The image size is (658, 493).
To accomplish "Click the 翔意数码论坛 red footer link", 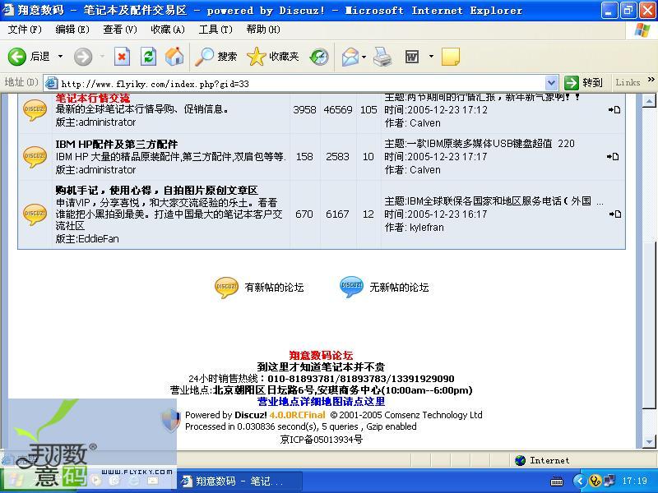I will pyautogui.click(x=321, y=356).
